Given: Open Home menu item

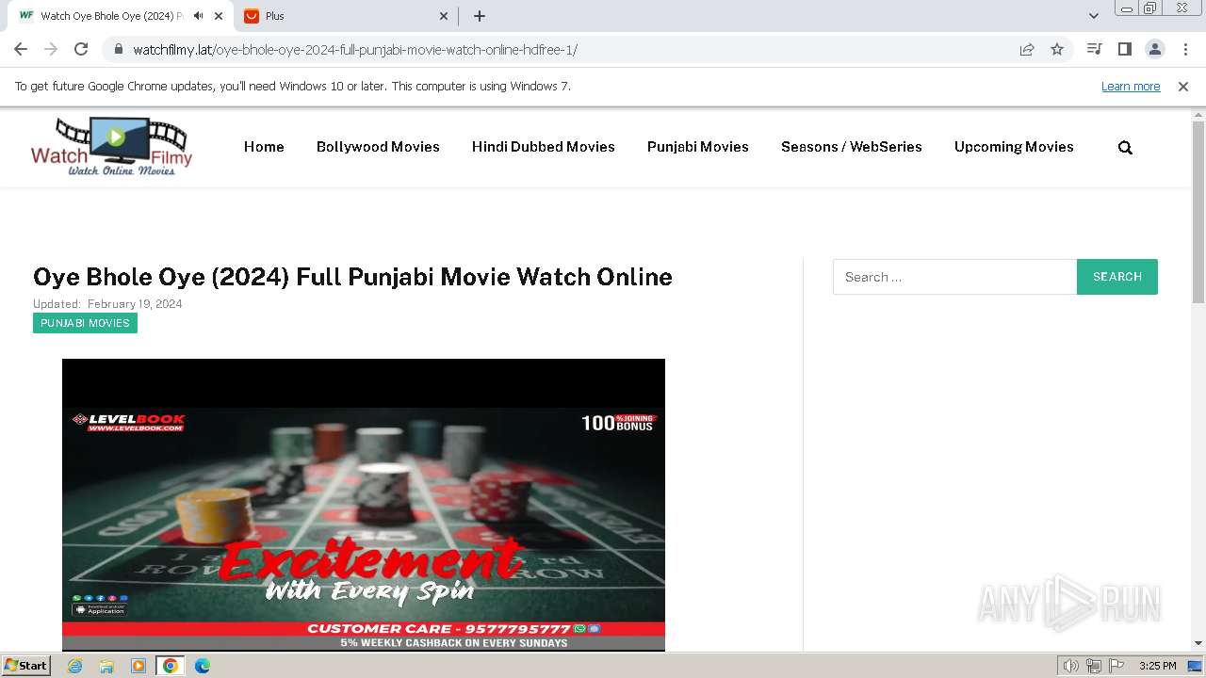Looking at the screenshot, I should 264,147.
